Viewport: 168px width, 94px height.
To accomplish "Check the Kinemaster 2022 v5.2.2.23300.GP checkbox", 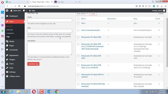I will click(78, 65).
